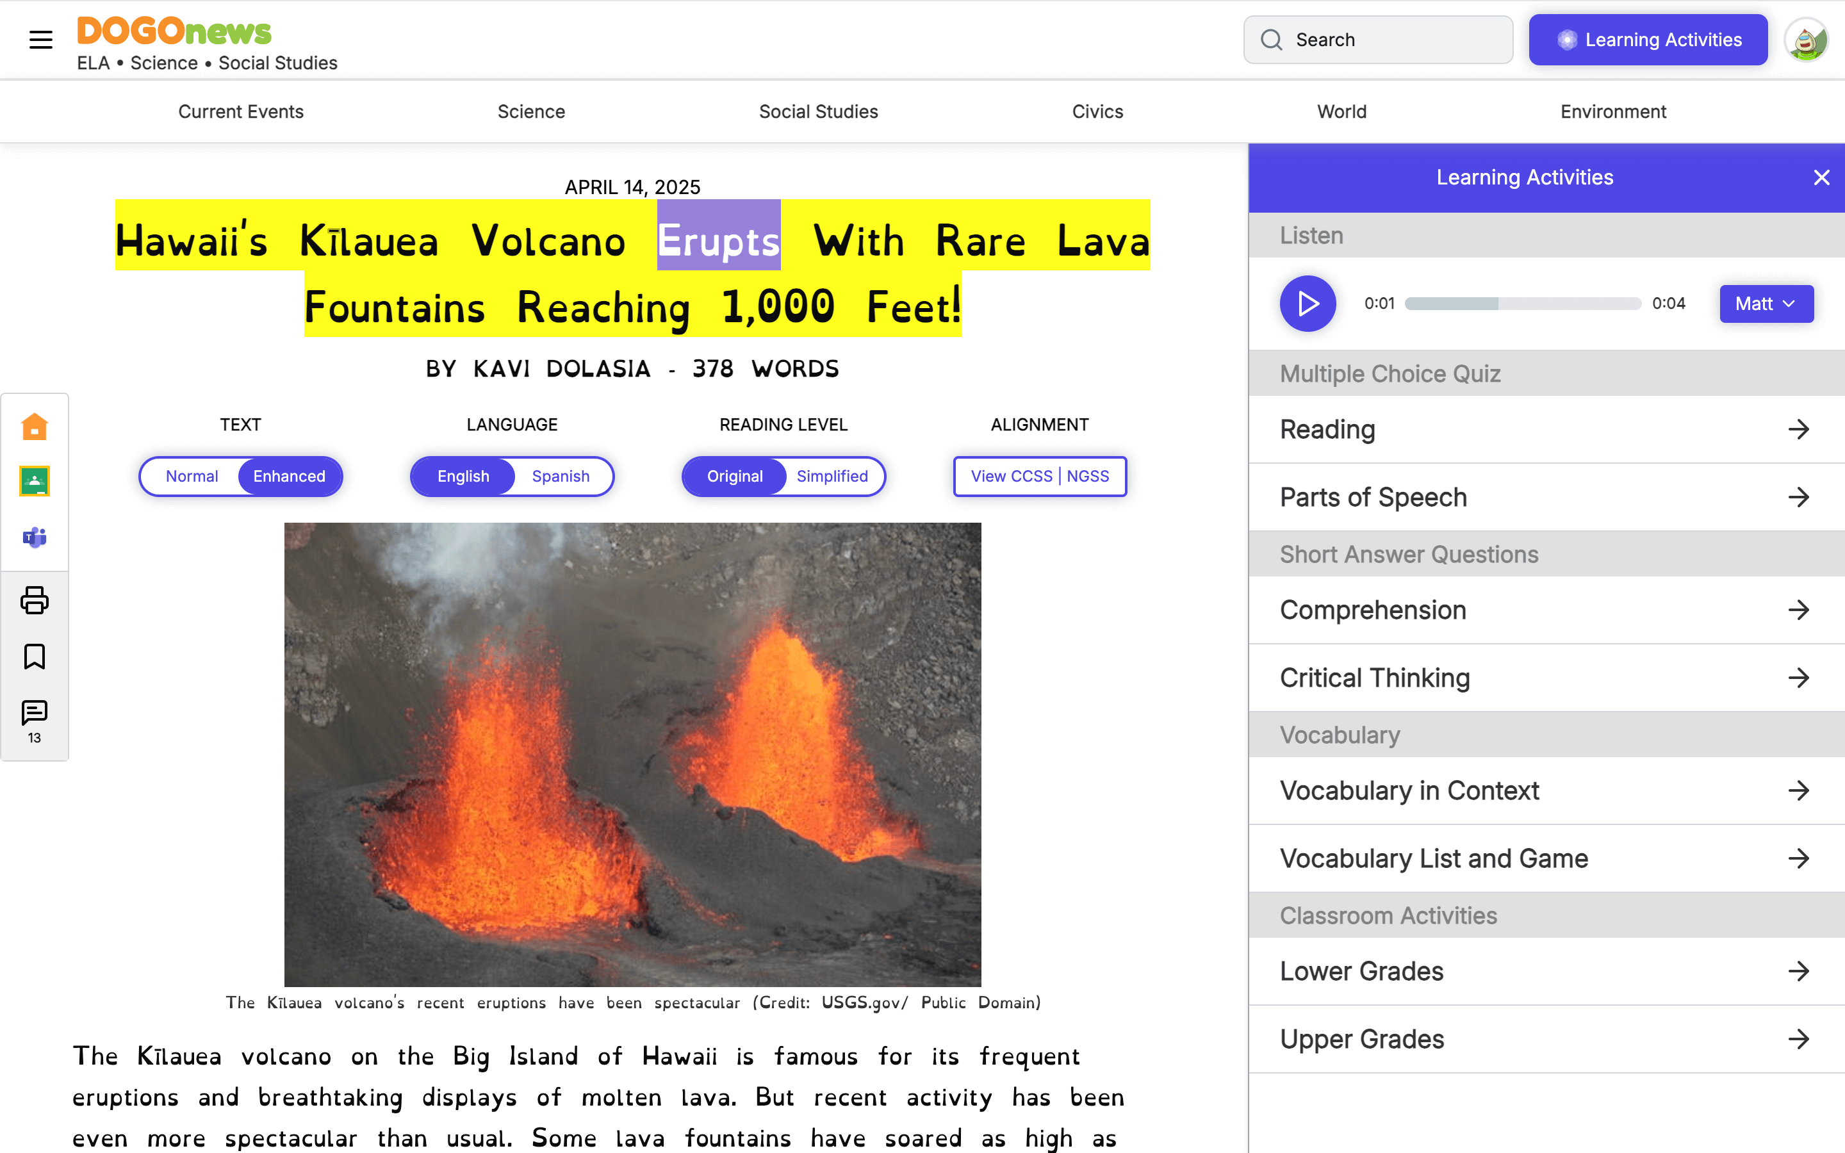Click the home icon in the sidebar
The height and width of the screenshot is (1153, 1845).
[35, 425]
